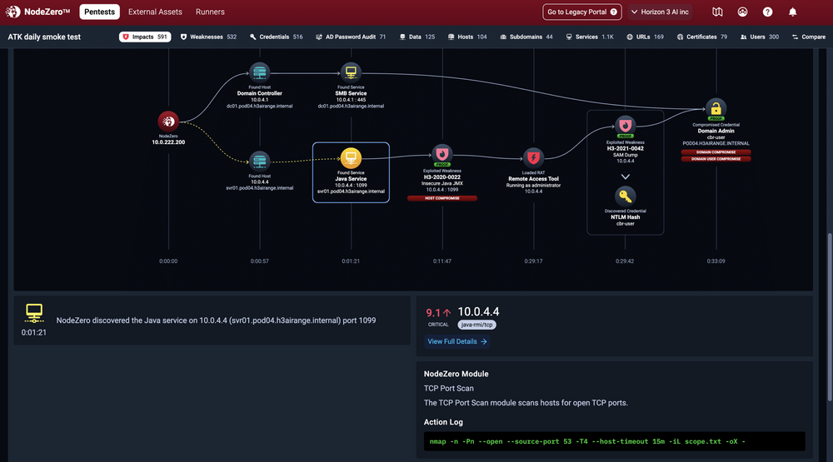
Task: Open the help question mark icon
Action: (767, 12)
